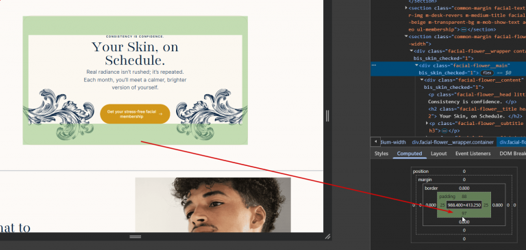This screenshot has height=250, width=526.
Task: Click the 'Real radance isn't rushed' paragraph
Action: (x=135, y=80)
